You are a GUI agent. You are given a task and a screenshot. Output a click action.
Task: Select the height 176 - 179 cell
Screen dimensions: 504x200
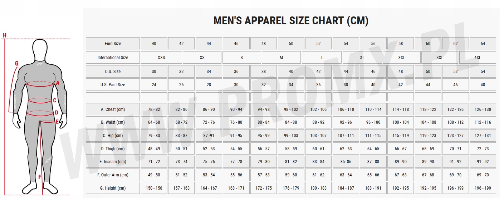point(291,188)
